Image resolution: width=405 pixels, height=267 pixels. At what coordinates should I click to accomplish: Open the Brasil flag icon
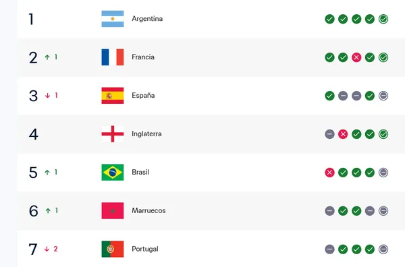coord(113,173)
